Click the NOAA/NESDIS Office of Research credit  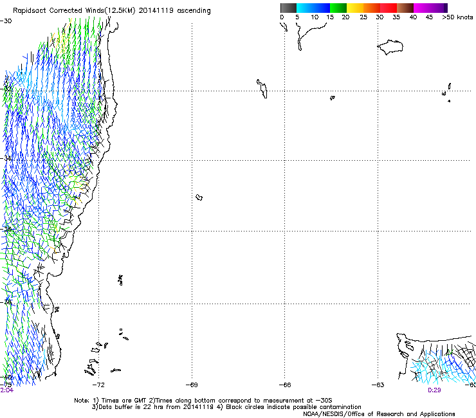click(379, 414)
